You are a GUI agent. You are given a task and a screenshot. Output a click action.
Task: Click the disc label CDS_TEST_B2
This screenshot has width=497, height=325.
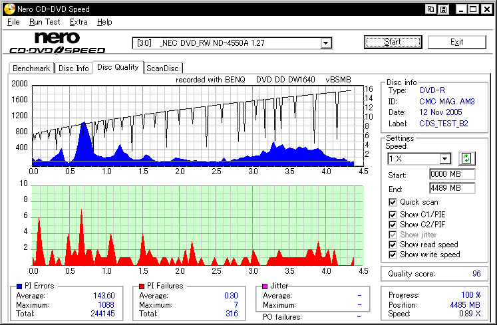point(443,124)
